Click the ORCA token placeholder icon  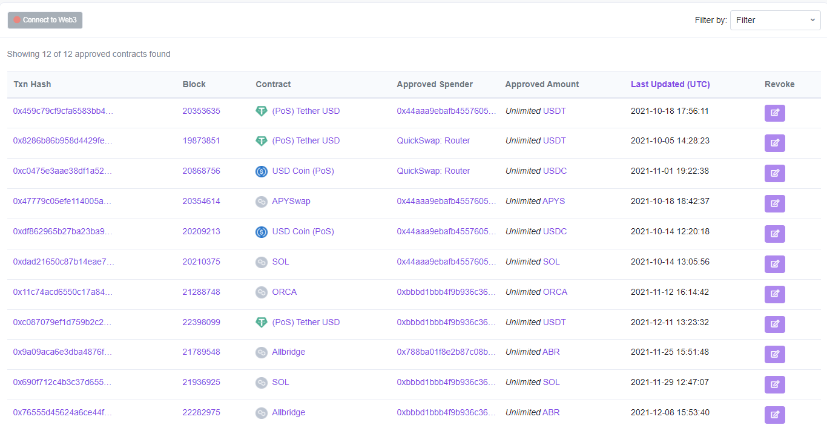click(x=262, y=292)
